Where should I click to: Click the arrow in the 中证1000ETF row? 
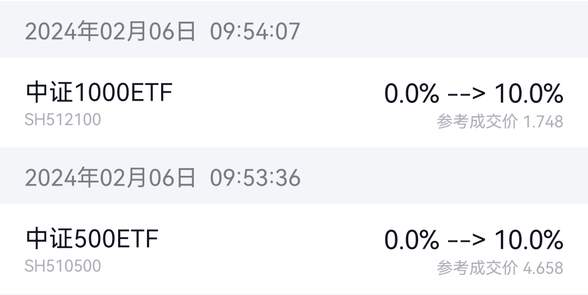coord(466,94)
